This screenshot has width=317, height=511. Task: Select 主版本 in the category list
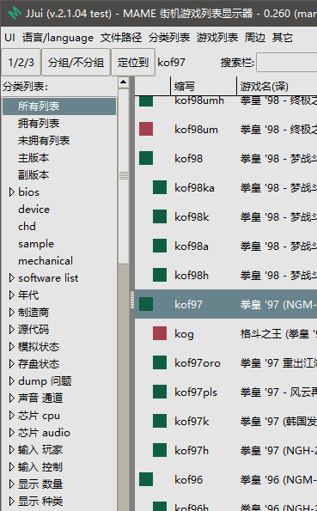34,158
